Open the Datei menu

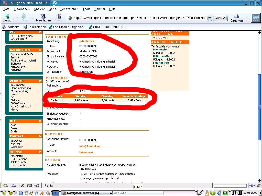click(x=6, y=9)
